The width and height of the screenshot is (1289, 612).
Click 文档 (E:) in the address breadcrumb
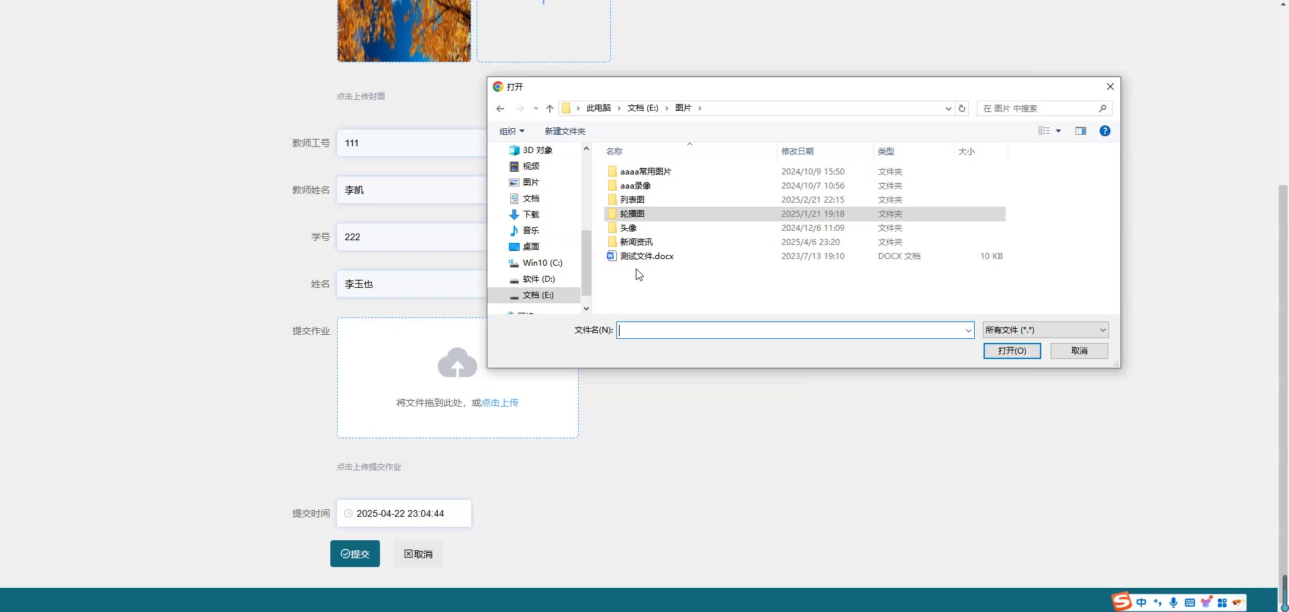643,108
